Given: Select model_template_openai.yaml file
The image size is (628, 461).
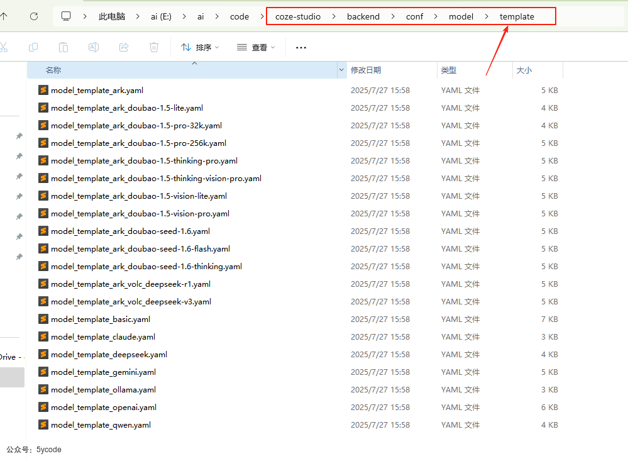Looking at the screenshot, I should coord(104,407).
